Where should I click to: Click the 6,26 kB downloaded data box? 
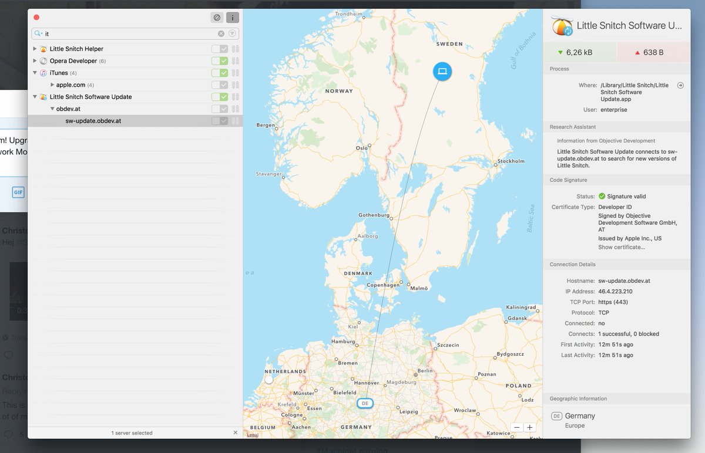coord(579,52)
